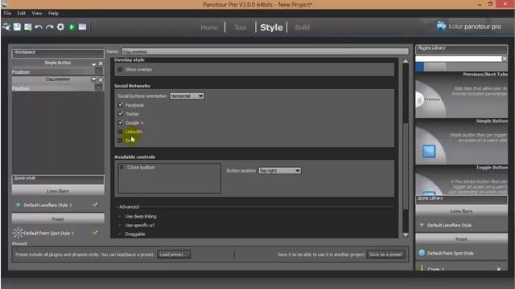
Task: Click the X on the bottom Spots Library row
Action: pos(499,269)
